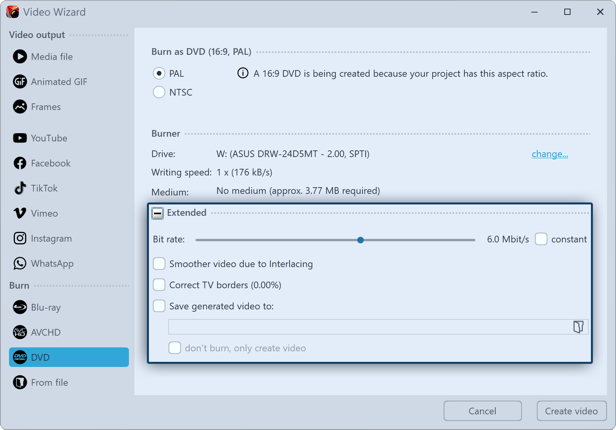The height and width of the screenshot is (430, 616).
Task: Enable Smoother video due to Interlacing
Action: click(x=159, y=264)
